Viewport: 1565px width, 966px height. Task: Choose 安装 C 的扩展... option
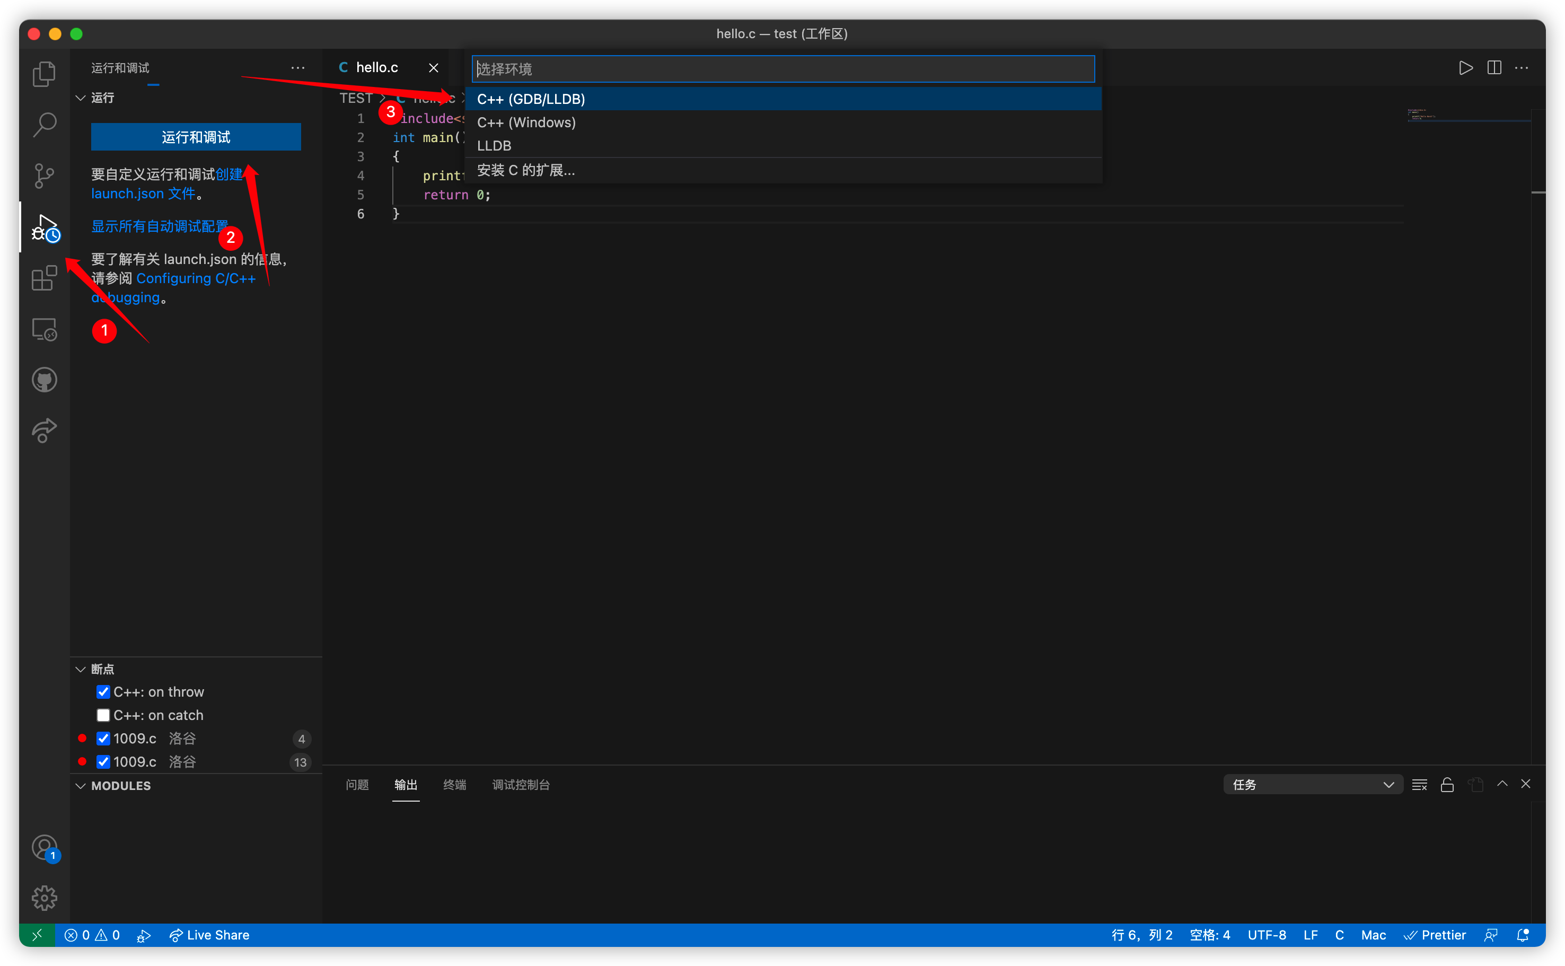[x=783, y=170]
